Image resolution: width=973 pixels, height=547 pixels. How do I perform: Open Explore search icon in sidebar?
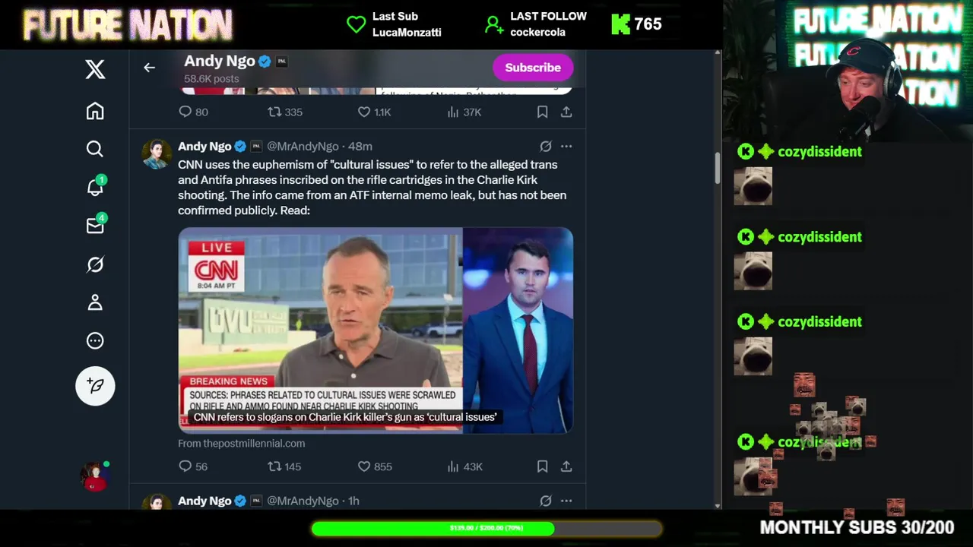95,149
